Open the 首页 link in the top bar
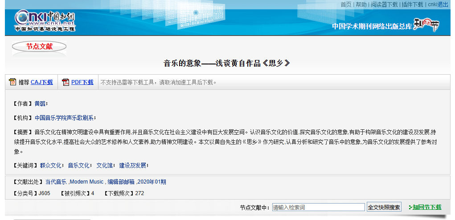The image size is (455, 220). [x=346, y=4]
